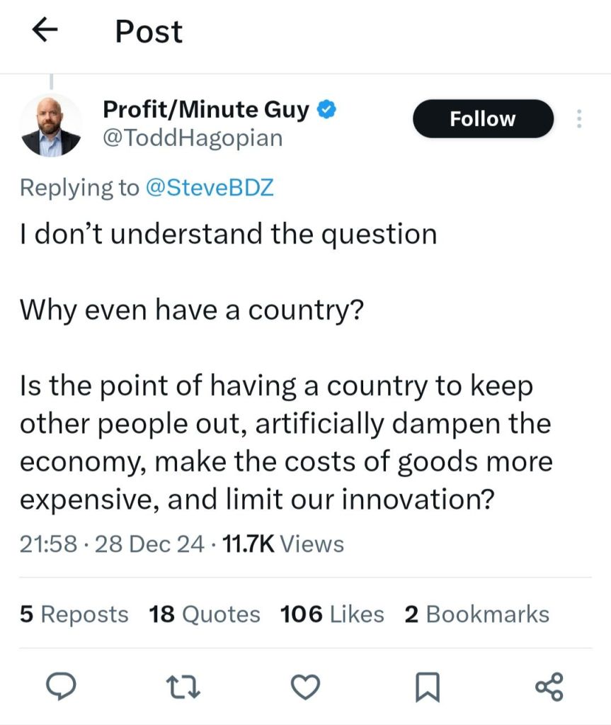View the 5 Reposts list
The width and height of the screenshot is (611, 725).
(74, 614)
